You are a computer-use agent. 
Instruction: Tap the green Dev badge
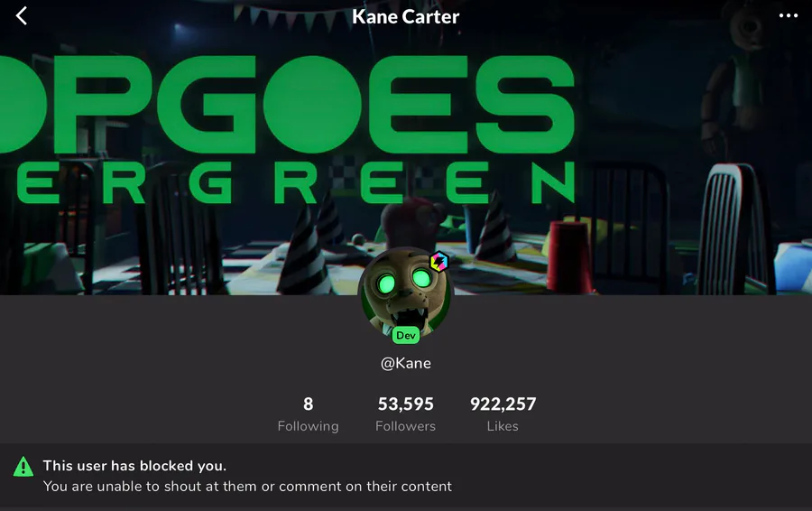(x=405, y=335)
